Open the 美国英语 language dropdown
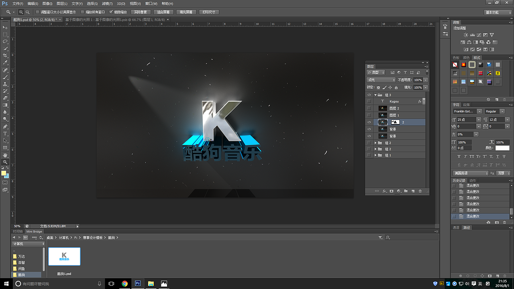This screenshot has width=514, height=289. tap(471, 173)
